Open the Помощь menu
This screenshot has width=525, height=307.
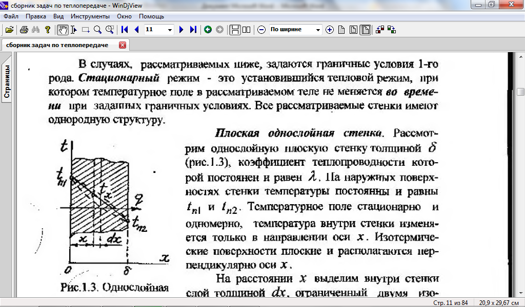pos(151,16)
